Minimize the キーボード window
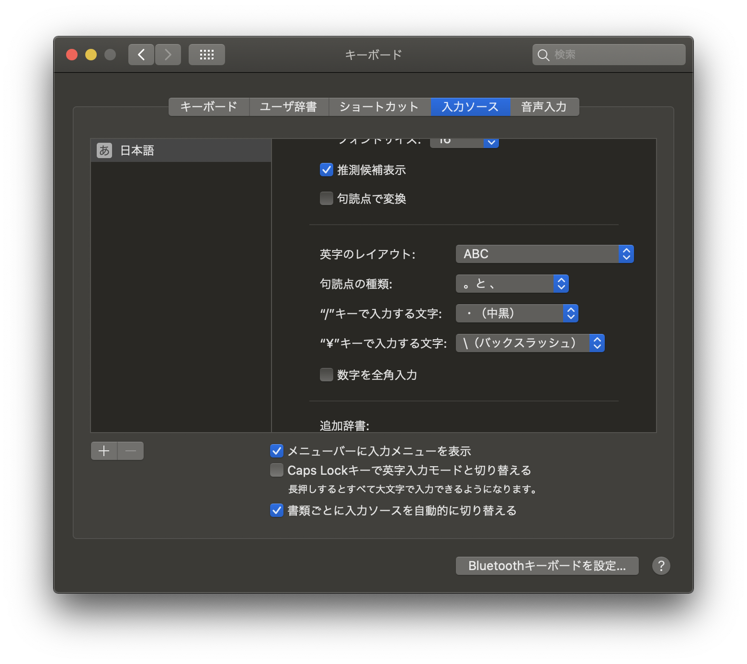Screen dimensions: 747x664 [91, 55]
